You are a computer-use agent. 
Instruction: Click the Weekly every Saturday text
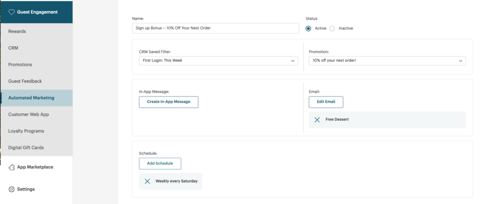176,181
